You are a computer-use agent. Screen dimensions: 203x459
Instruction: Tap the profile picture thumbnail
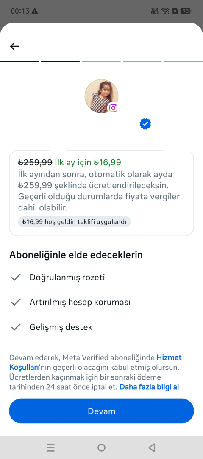(101, 96)
